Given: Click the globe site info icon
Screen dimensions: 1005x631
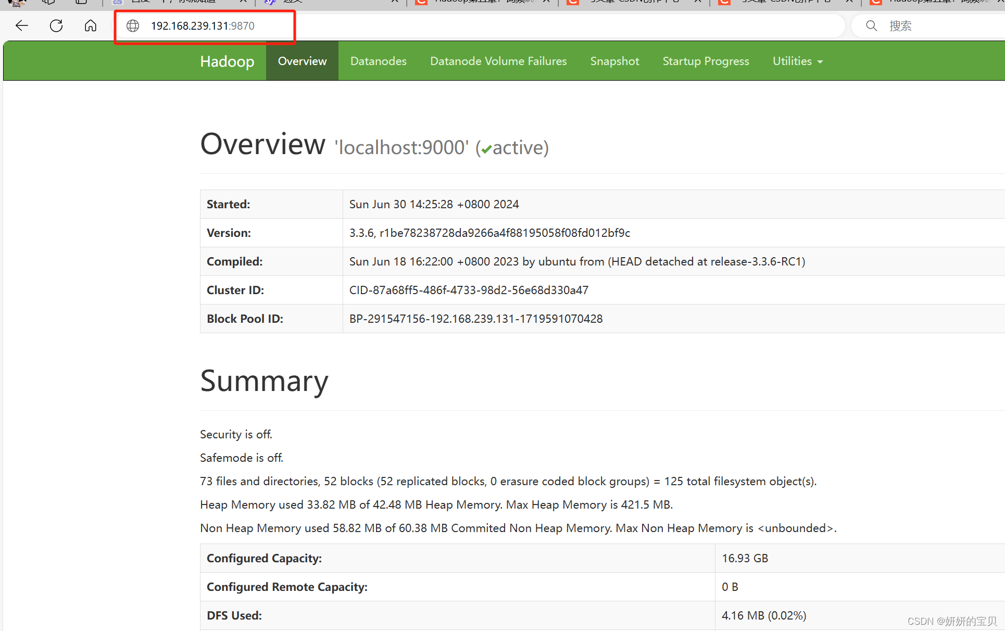Looking at the screenshot, I should pos(133,26).
